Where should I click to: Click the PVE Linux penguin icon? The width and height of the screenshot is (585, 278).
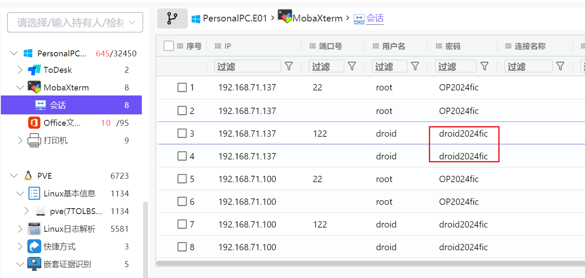[28, 176]
